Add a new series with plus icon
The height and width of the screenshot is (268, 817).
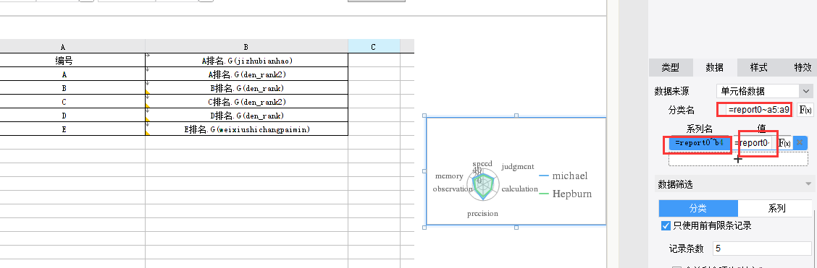pyautogui.click(x=738, y=159)
